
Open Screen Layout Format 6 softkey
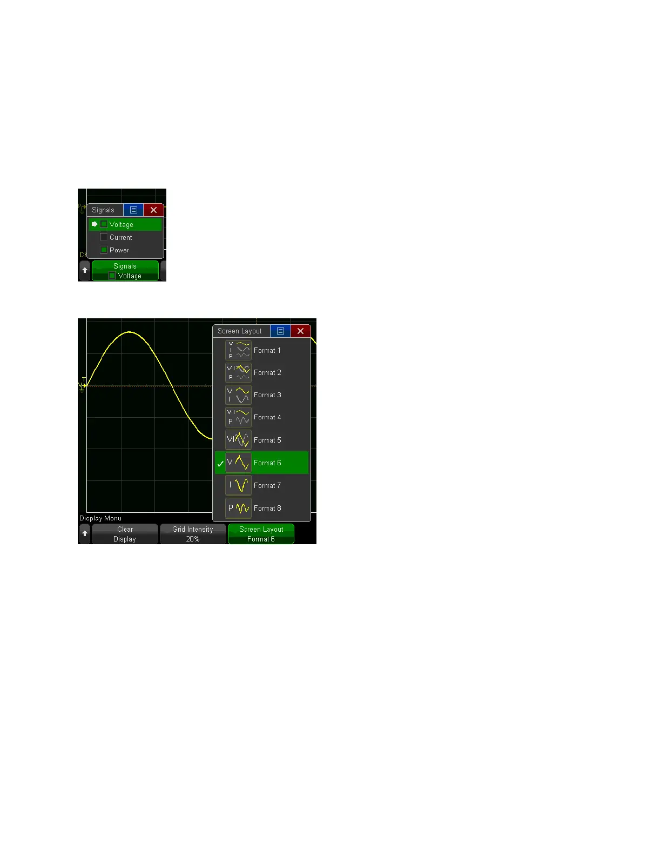click(261, 534)
